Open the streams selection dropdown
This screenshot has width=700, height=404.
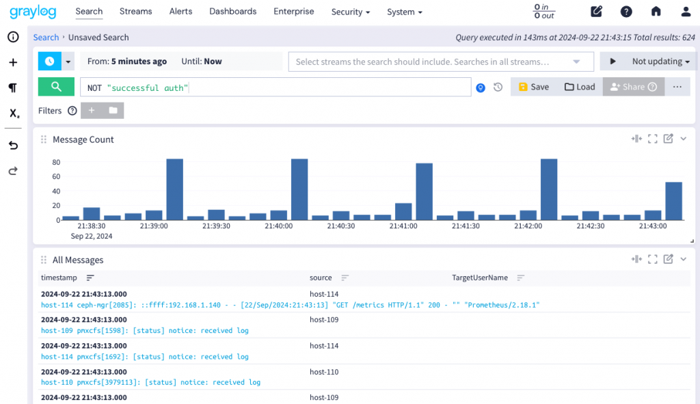(x=441, y=62)
